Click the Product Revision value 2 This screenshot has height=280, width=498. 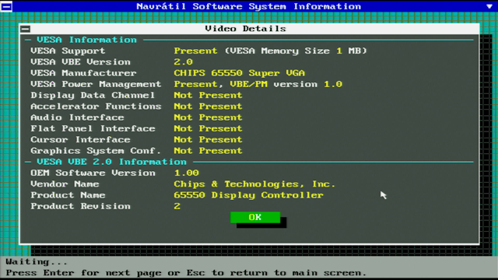177,206
